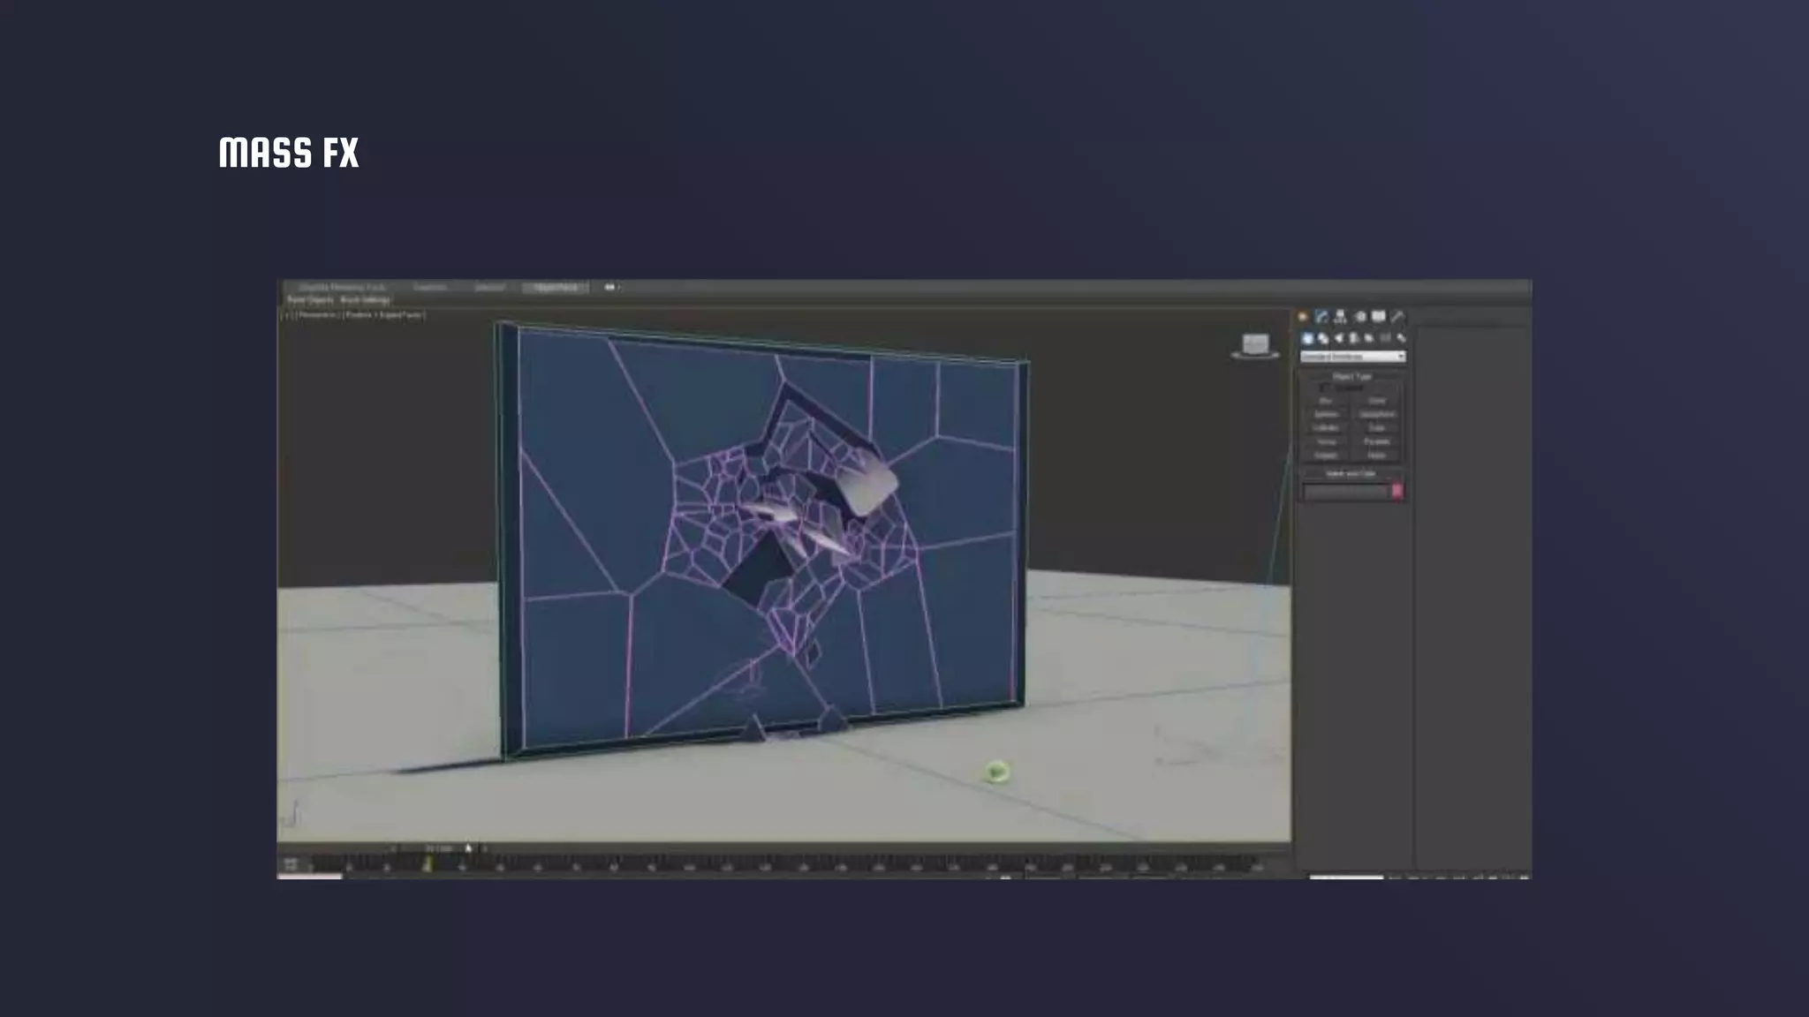Select the Shapes category icon

coord(1323,338)
